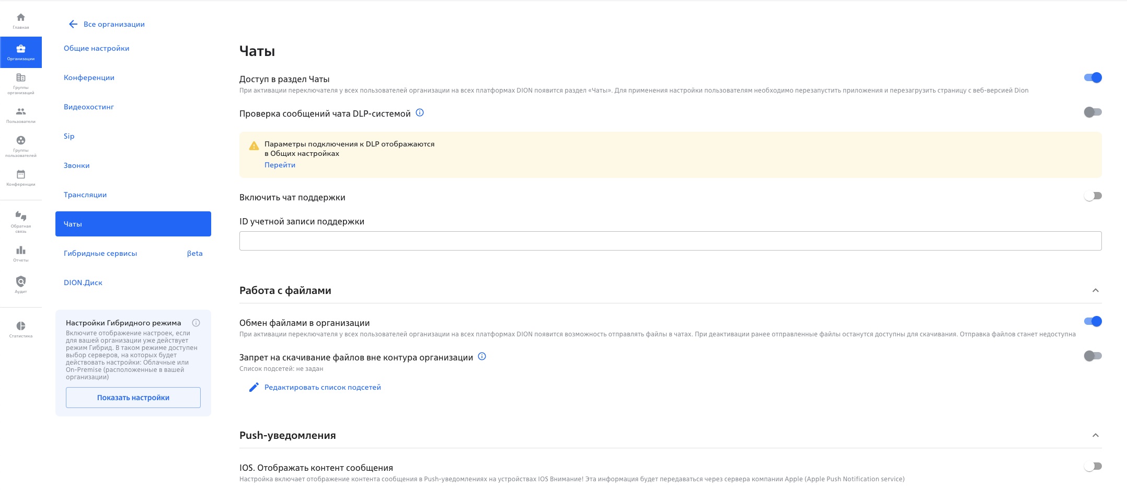Open Sip menu item
Image resolution: width=1127 pixels, height=498 pixels.
[x=133, y=136]
